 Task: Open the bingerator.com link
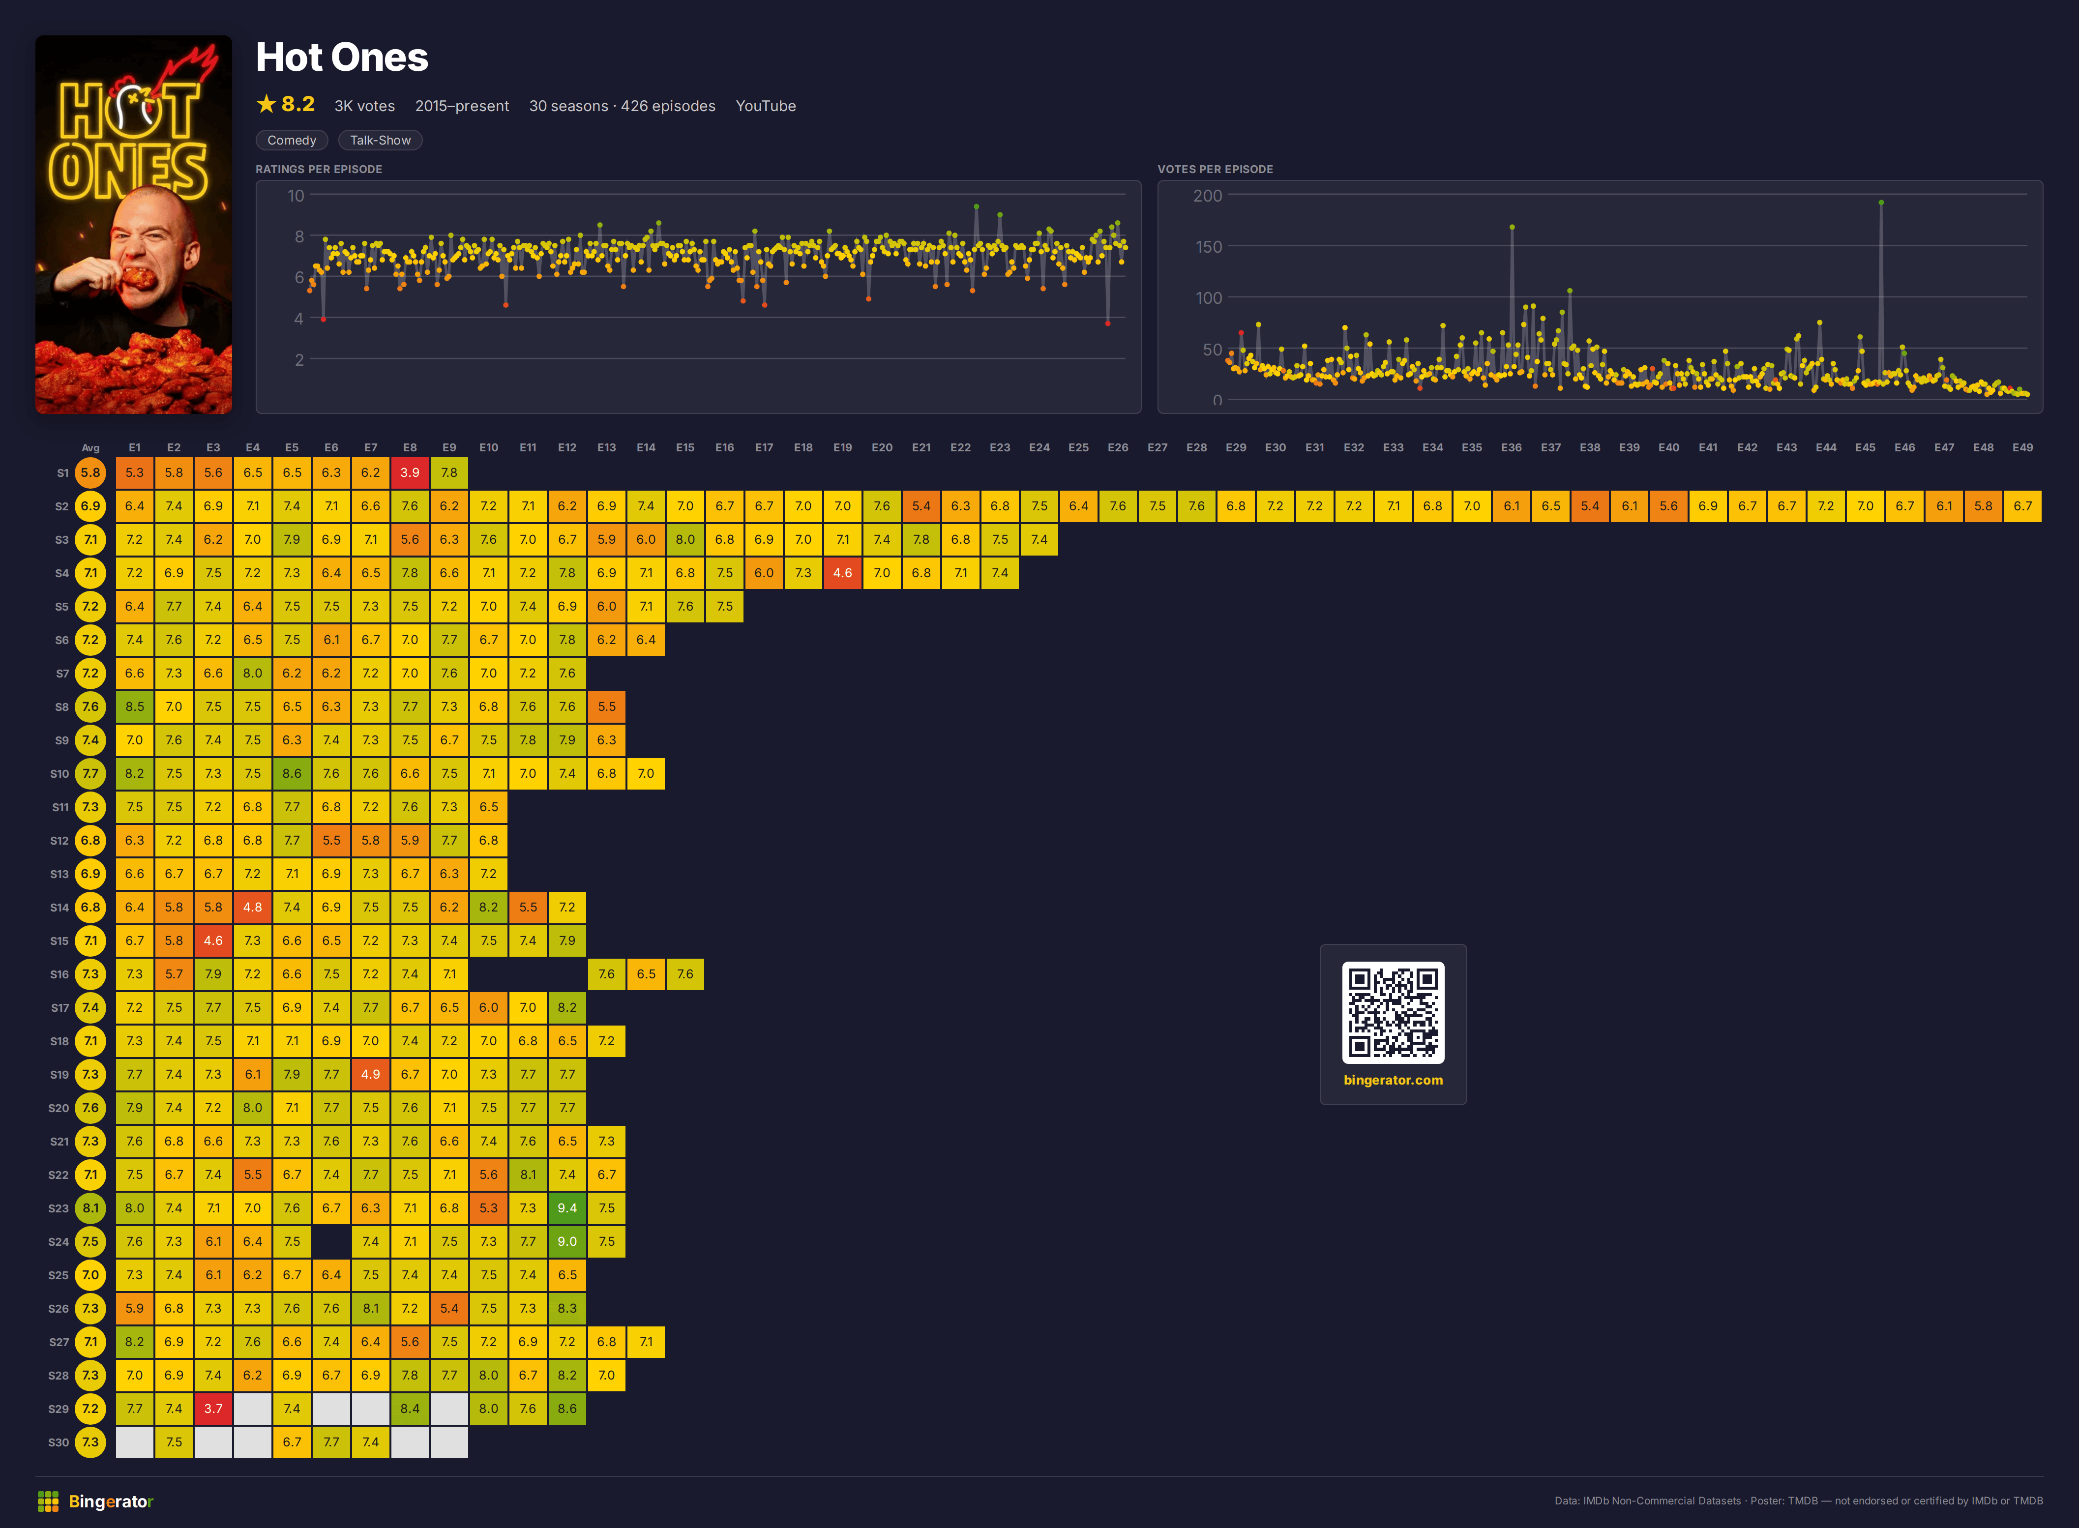[x=1393, y=1080]
